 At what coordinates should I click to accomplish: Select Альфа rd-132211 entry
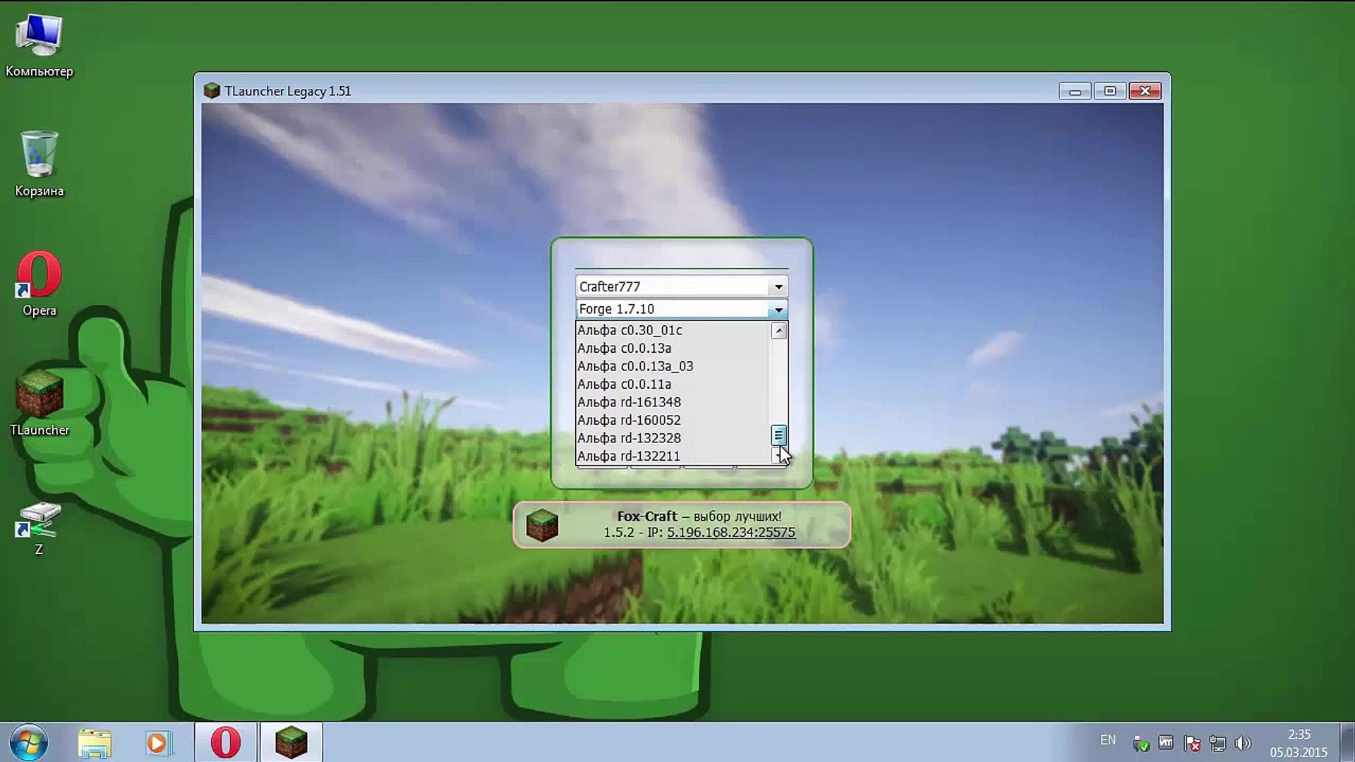point(628,456)
